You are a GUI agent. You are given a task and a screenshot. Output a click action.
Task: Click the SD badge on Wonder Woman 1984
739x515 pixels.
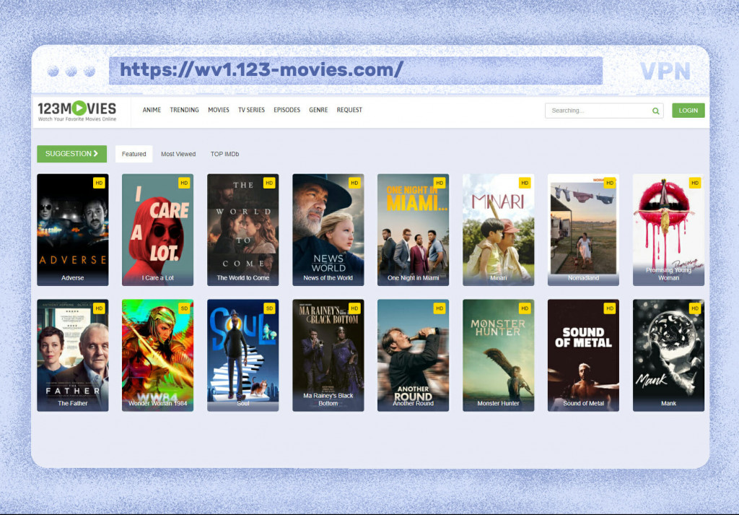point(184,308)
